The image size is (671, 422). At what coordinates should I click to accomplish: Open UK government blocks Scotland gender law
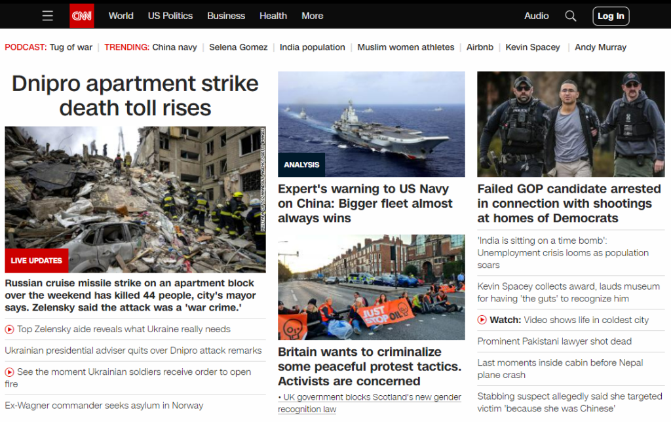[x=370, y=403]
